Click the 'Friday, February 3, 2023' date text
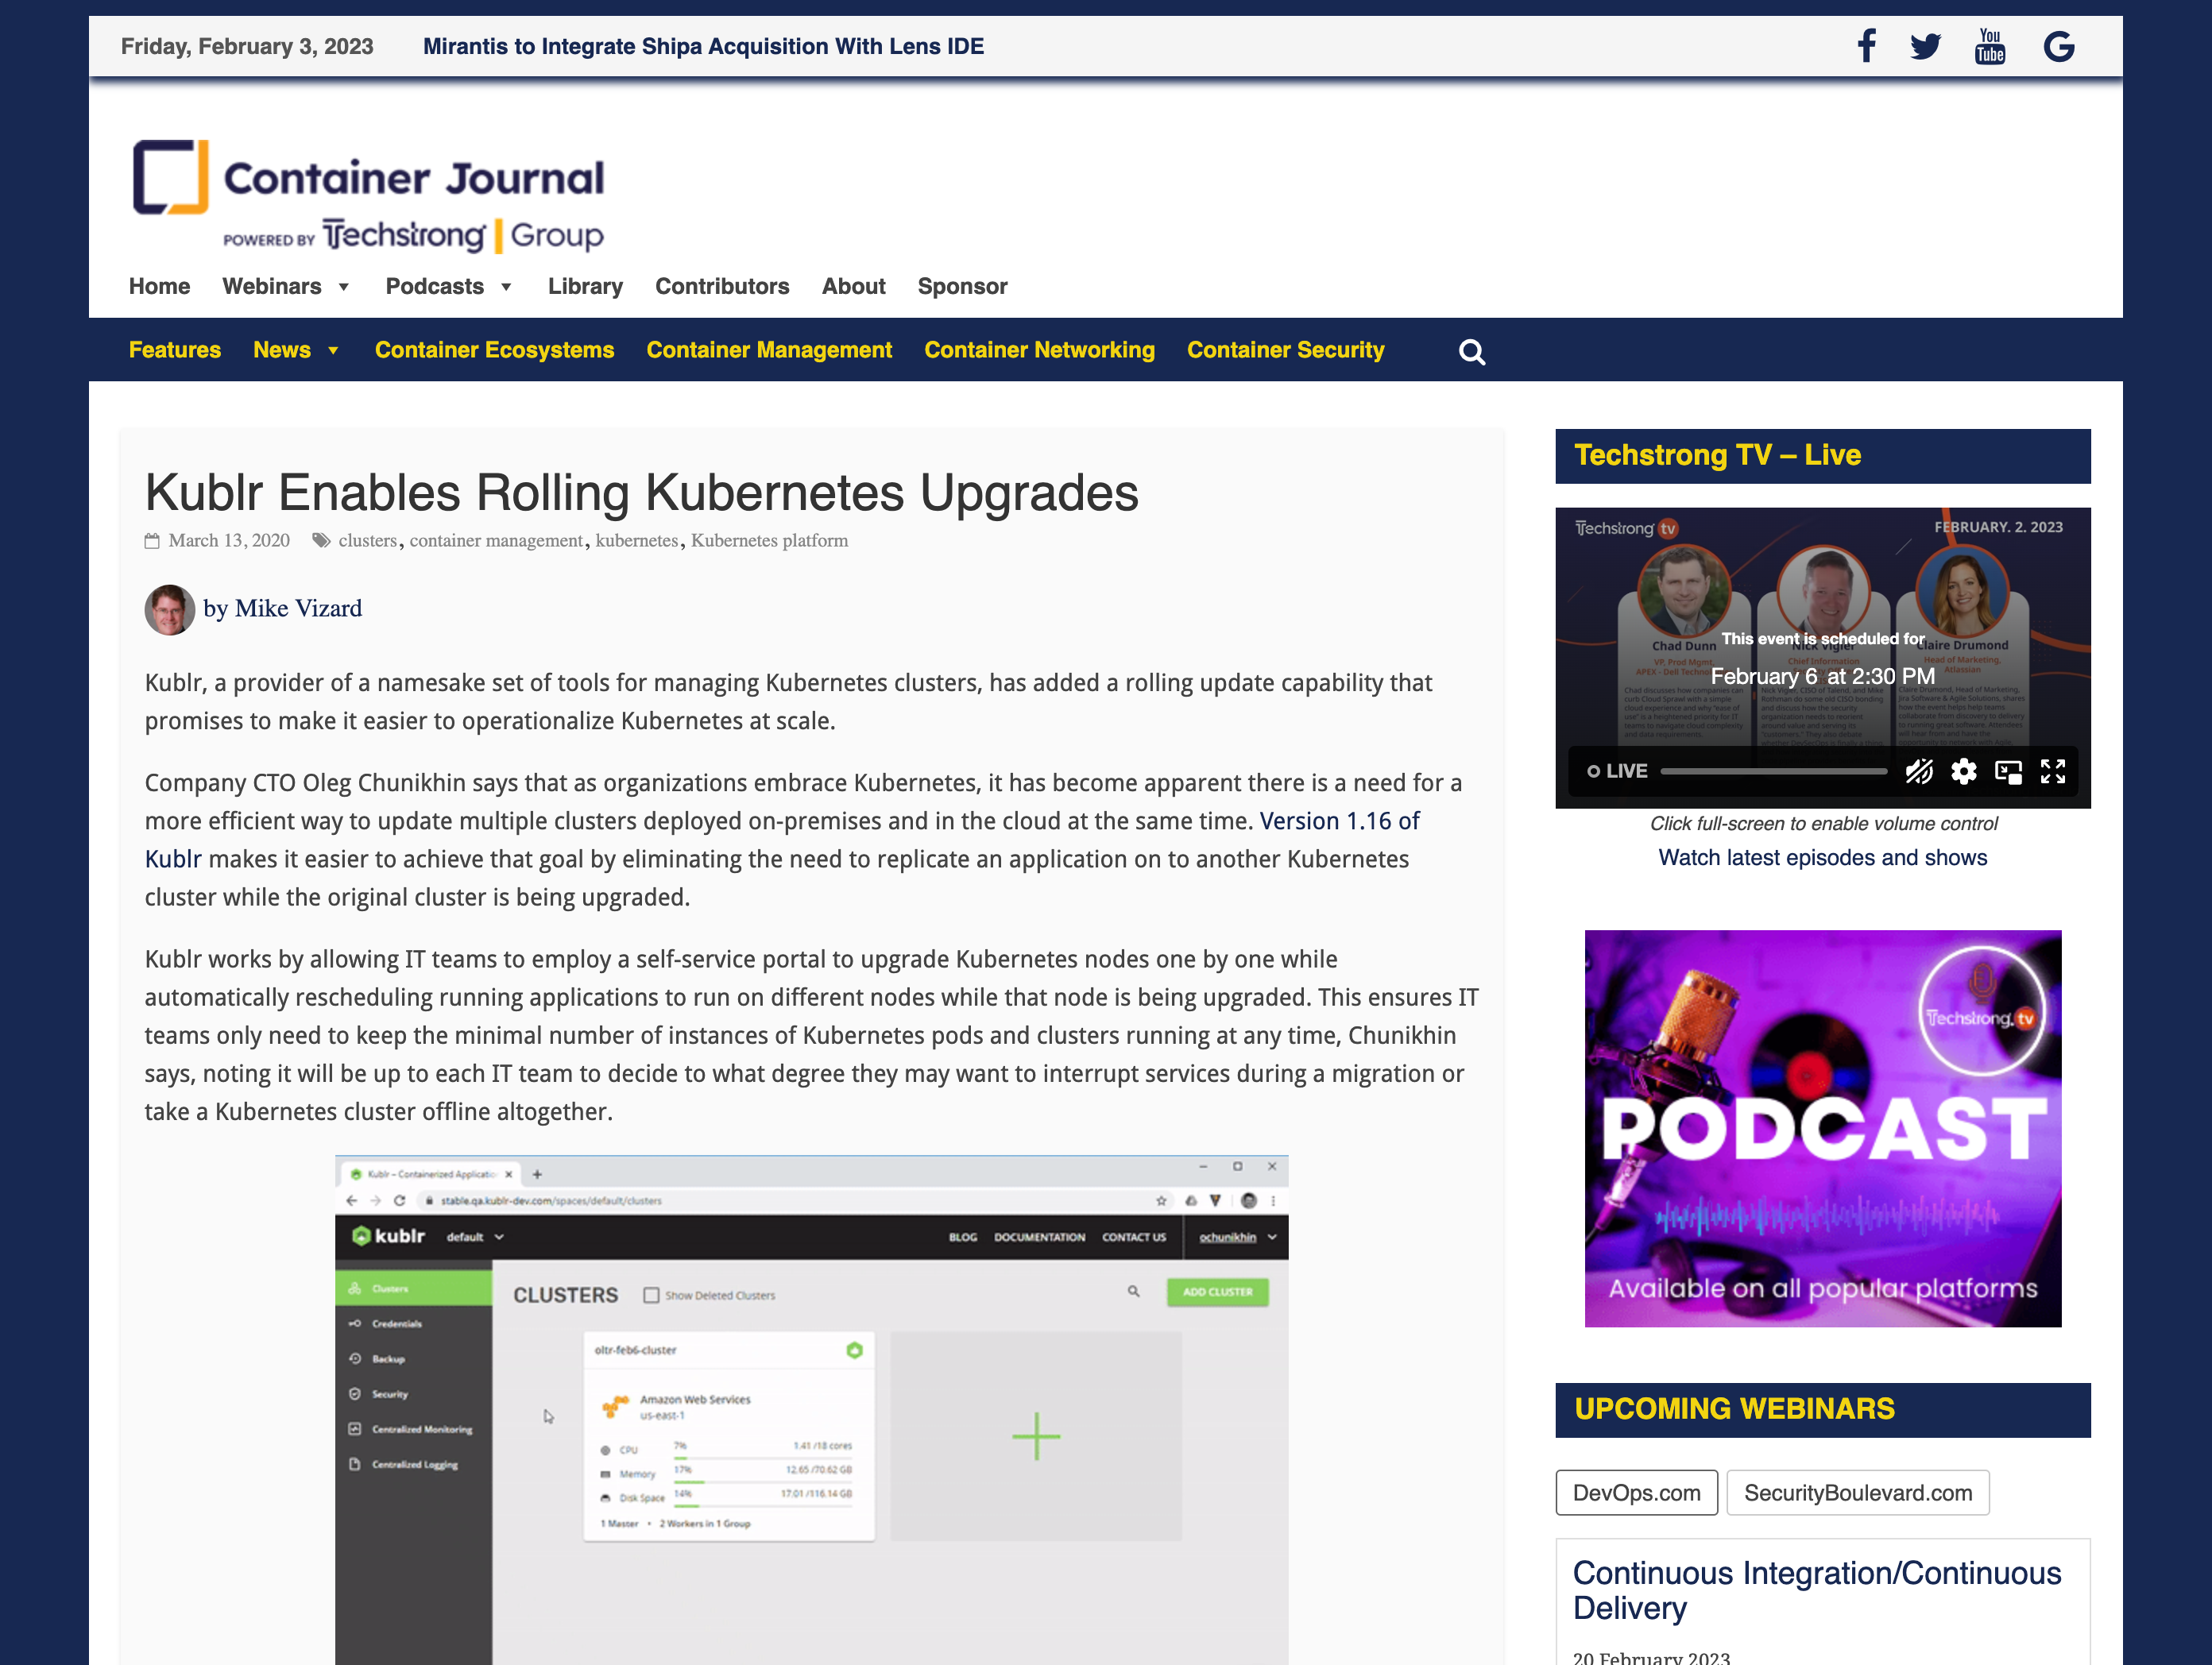Image resolution: width=2212 pixels, height=1665 pixels. [x=247, y=46]
